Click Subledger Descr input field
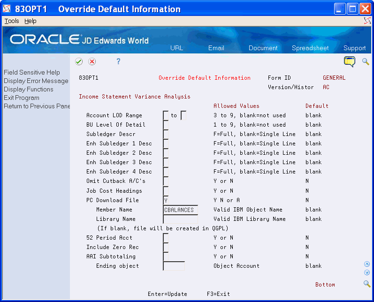 166,134
